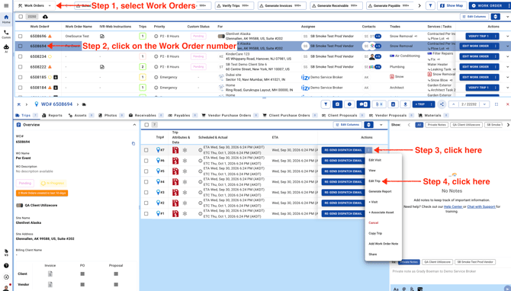Copy WO number icon in Overview
The height and width of the screenshot is (291, 511).
[133, 143]
